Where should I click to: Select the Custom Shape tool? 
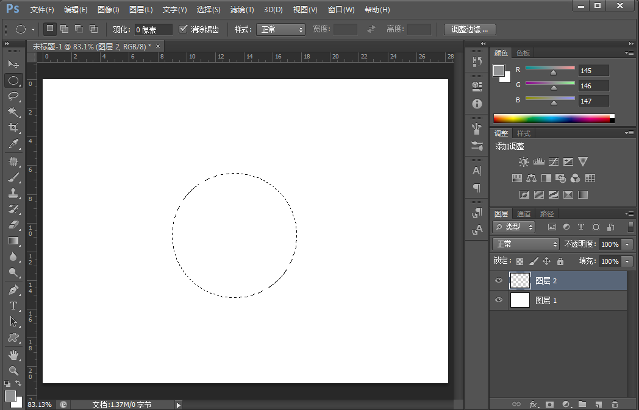coord(13,338)
